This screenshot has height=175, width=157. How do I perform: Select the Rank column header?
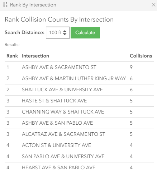click(12, 56)
